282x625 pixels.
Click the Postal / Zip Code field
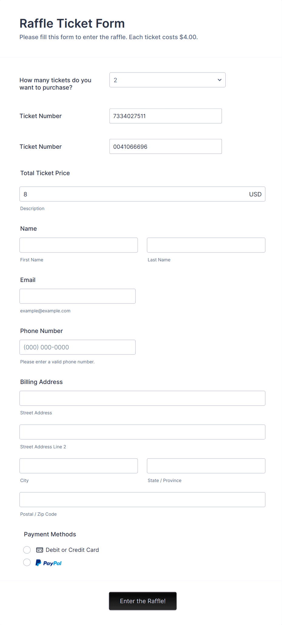(x=142, y=499)
